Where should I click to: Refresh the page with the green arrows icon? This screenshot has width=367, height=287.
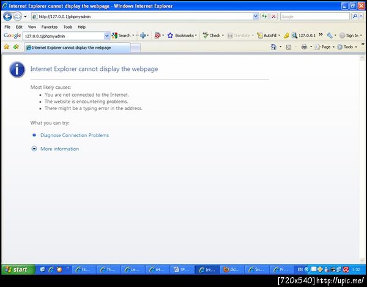click(264, 17)
